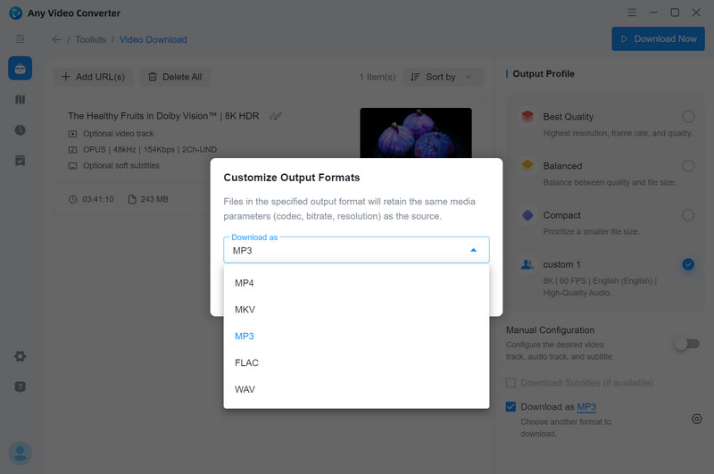Toggle the Manual Configuration switch
The height and width of the screenshot is (474, 714).
[x=686, y=344]
